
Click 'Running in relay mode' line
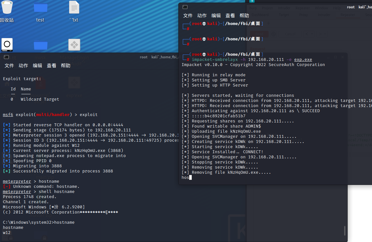coord(214,75)
